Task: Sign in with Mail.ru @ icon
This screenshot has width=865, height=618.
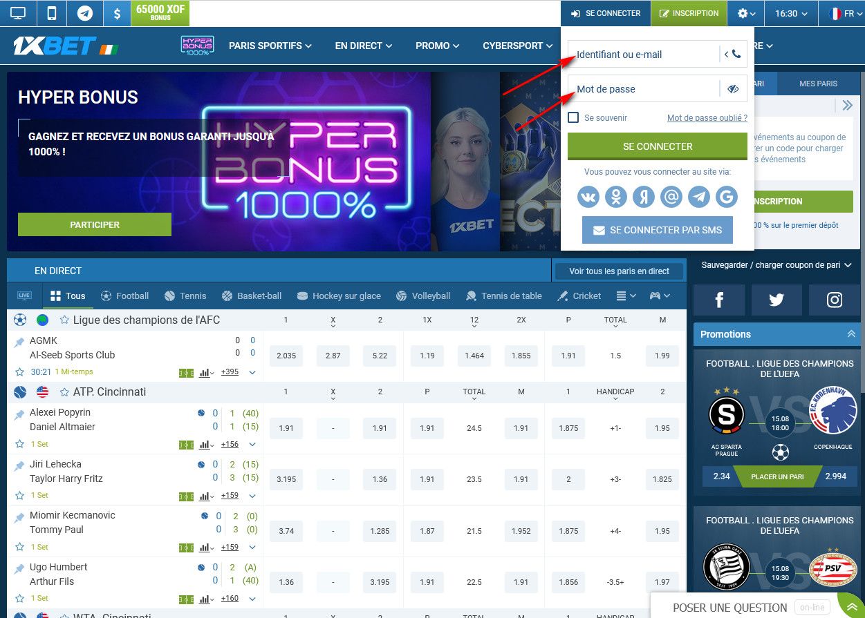Action: [671, 197]
